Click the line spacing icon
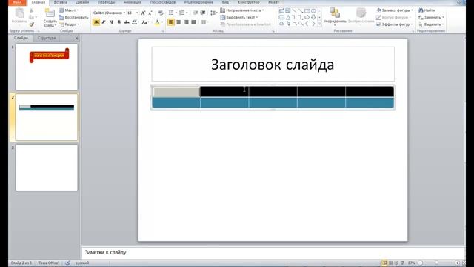The width and height of the screenshot is (474, 267). click(x=213, y=13)
